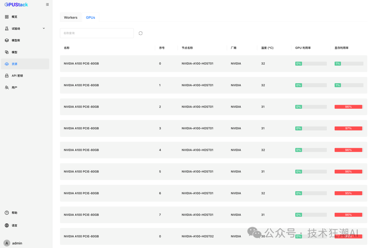Collapse the sidebar using the menu-fold icon
370x248 pixels.
pyautogui.click(x=47, y=4)
